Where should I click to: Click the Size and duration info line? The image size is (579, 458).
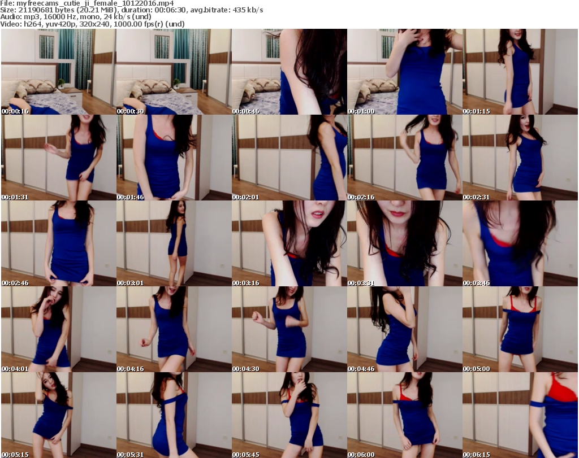pyautogui.click(x=132, y=10)
